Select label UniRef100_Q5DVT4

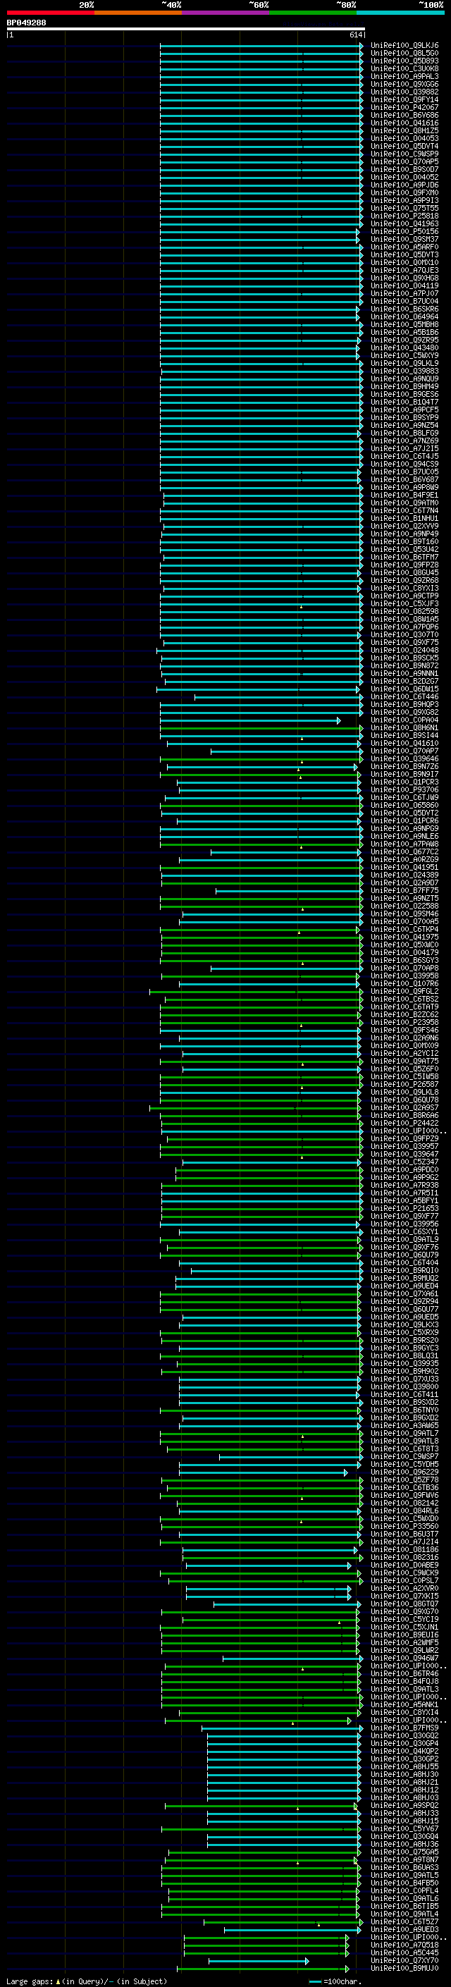[x=404, y=147]
